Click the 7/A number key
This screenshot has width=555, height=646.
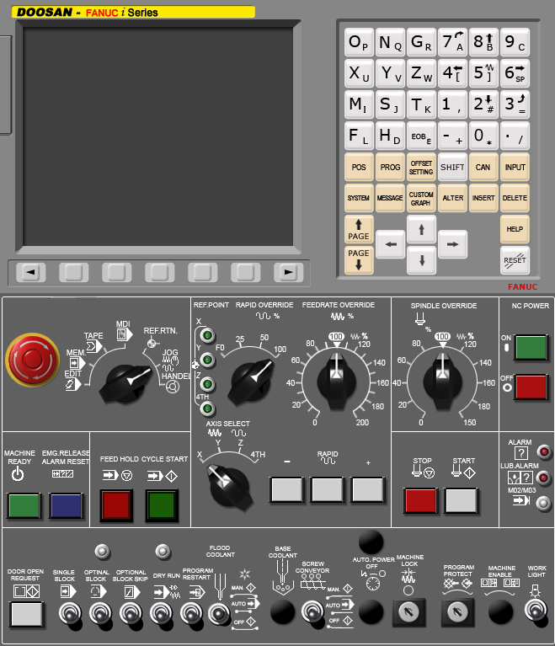click(x=452, y=42)
